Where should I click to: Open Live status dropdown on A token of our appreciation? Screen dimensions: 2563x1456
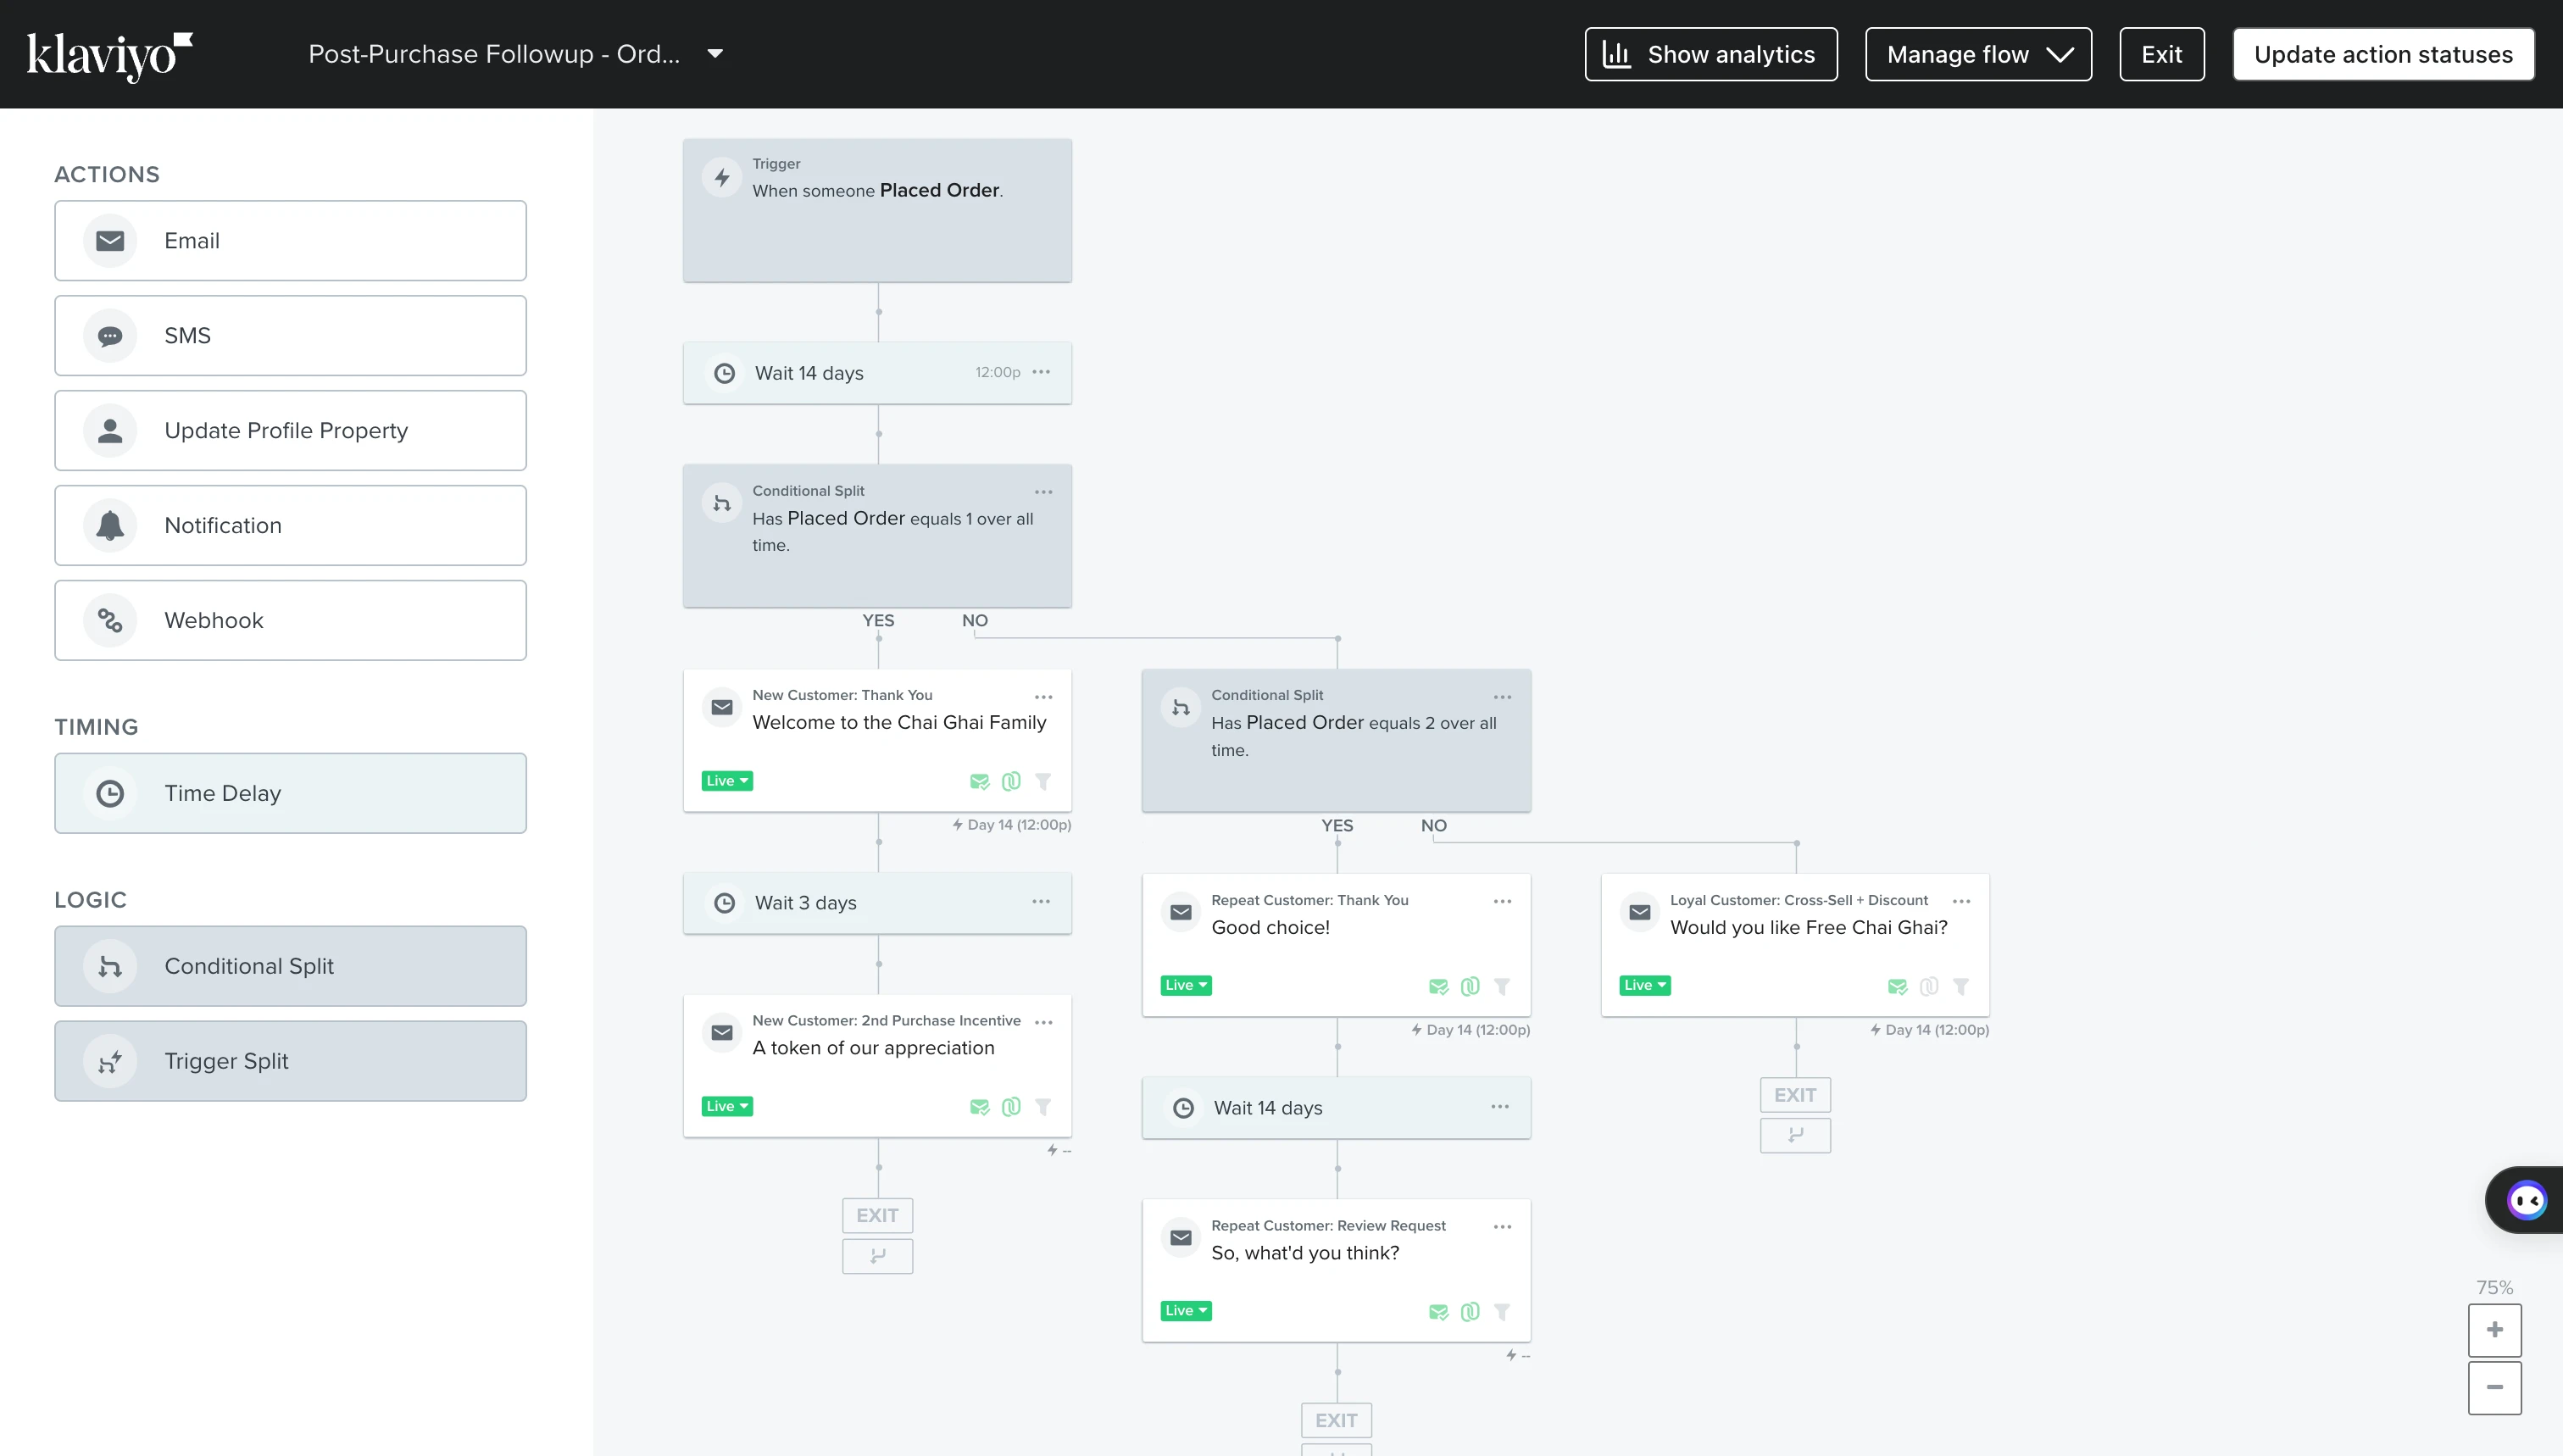click(x=727, y=1106)
